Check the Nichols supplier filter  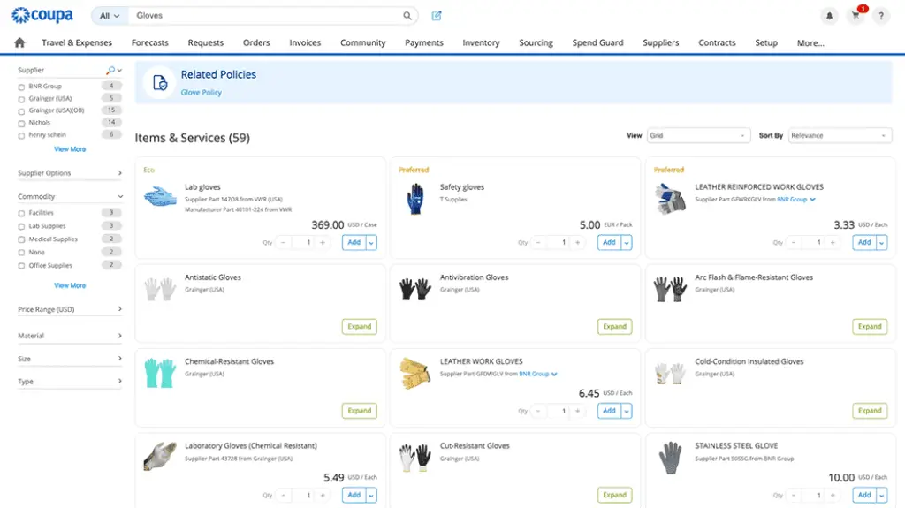[21, 124]
